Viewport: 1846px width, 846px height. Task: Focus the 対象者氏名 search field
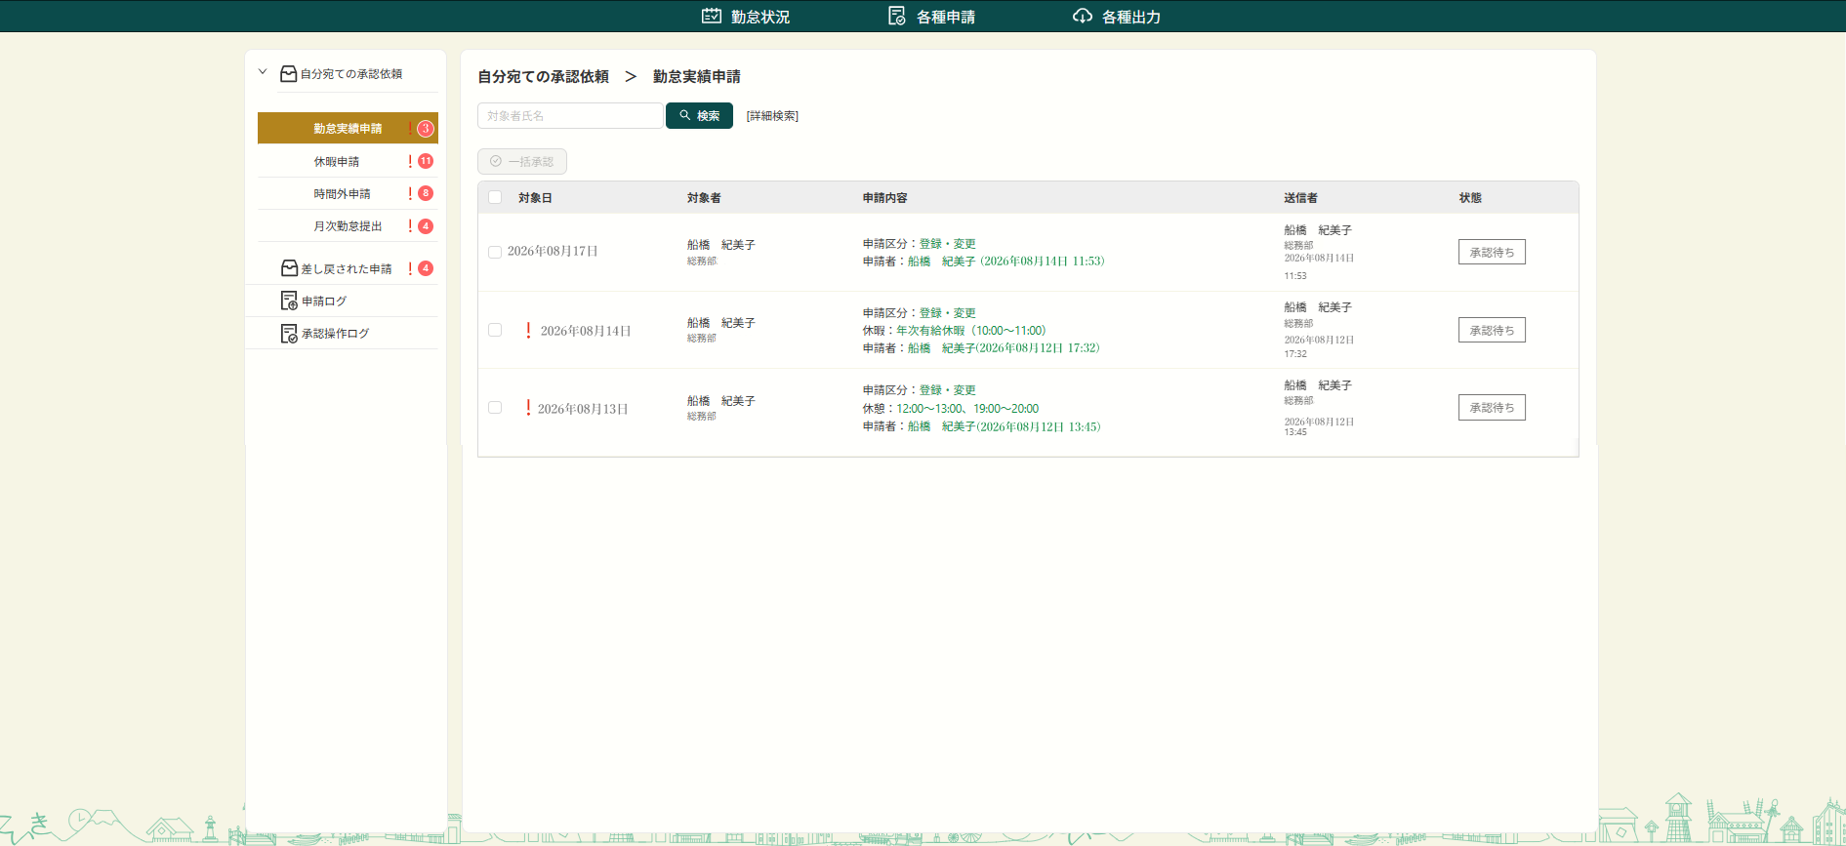click(570, 115)
